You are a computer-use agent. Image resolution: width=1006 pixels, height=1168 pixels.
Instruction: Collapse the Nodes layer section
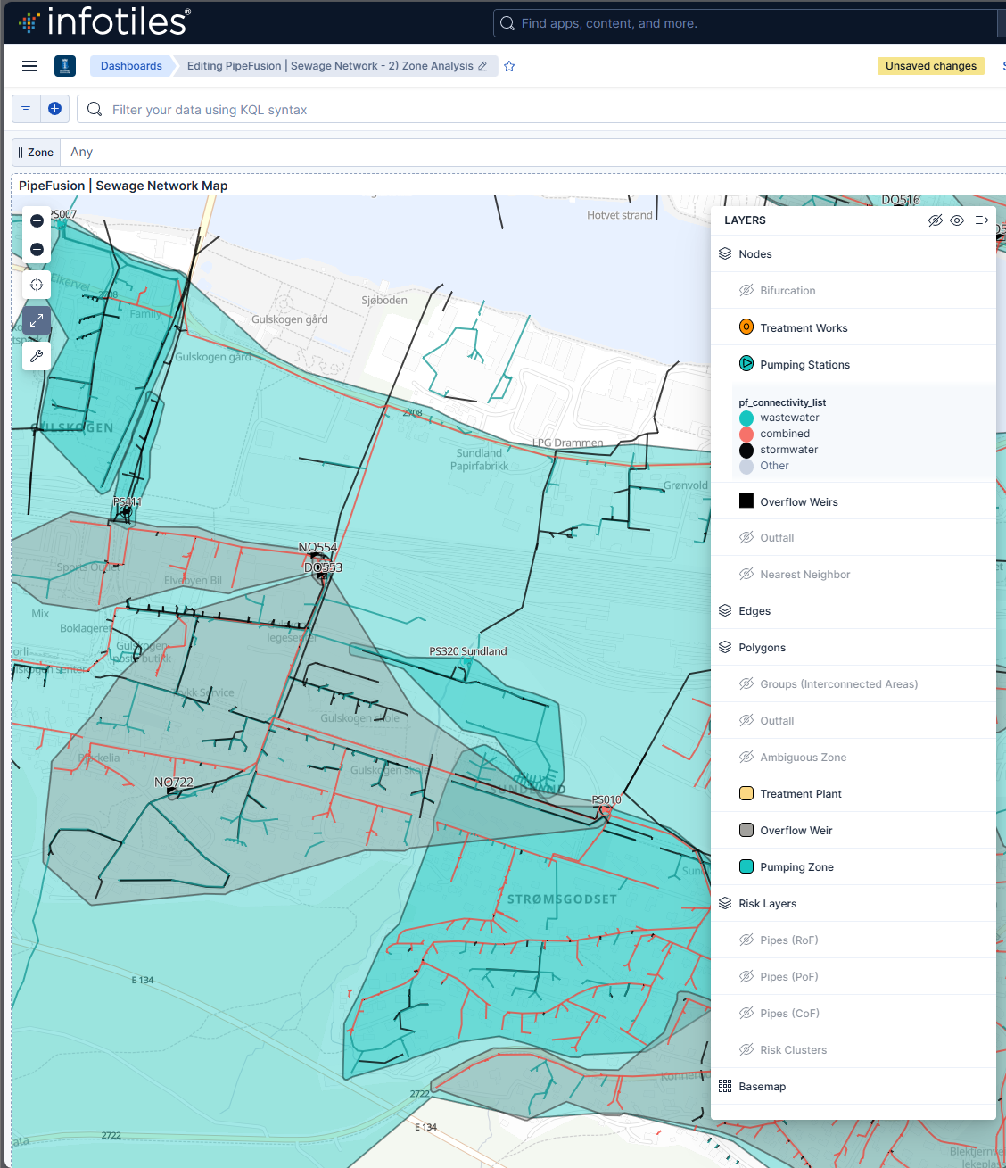[724, 253]
